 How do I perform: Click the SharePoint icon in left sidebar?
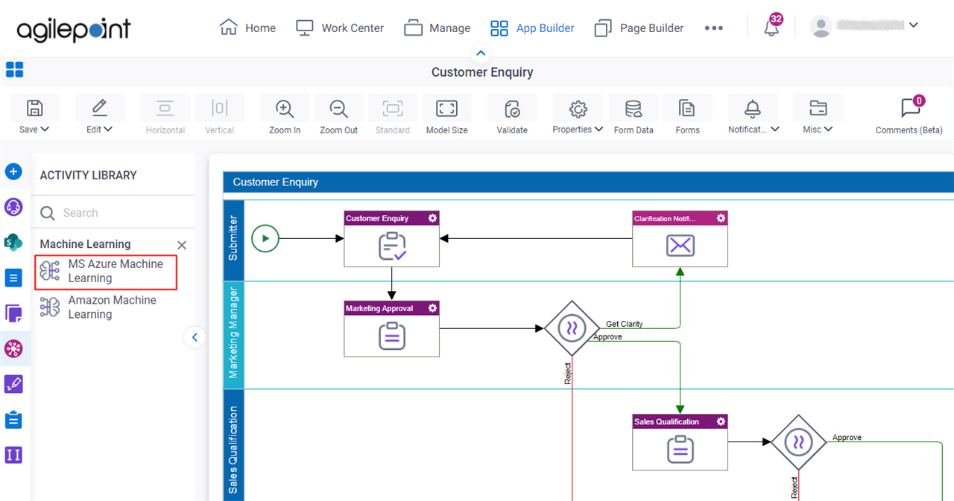point(13,242)
